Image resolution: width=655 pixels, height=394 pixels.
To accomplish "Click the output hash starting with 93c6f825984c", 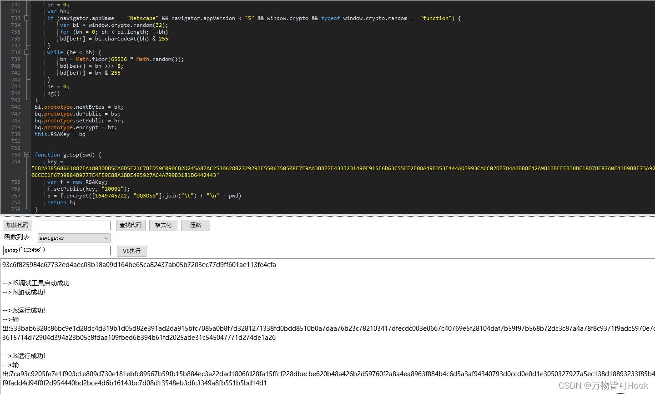I will pyautogui.click(x=139, y=265).
